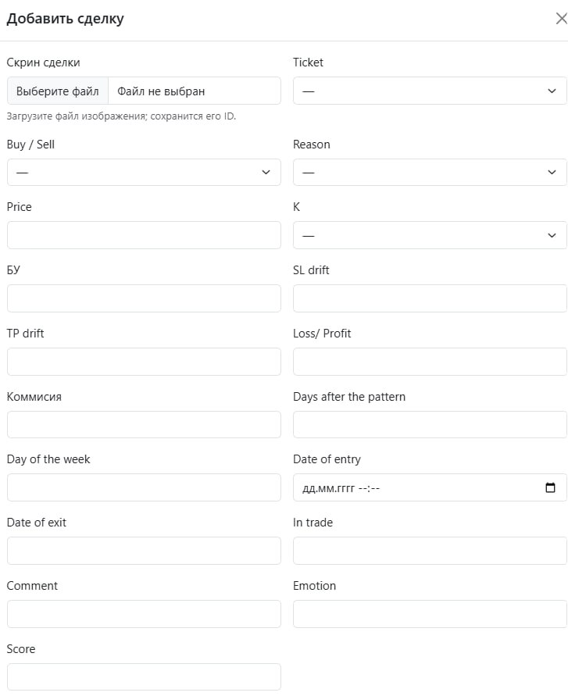Expand the Ticket dropdown

[x=430, y=91]
